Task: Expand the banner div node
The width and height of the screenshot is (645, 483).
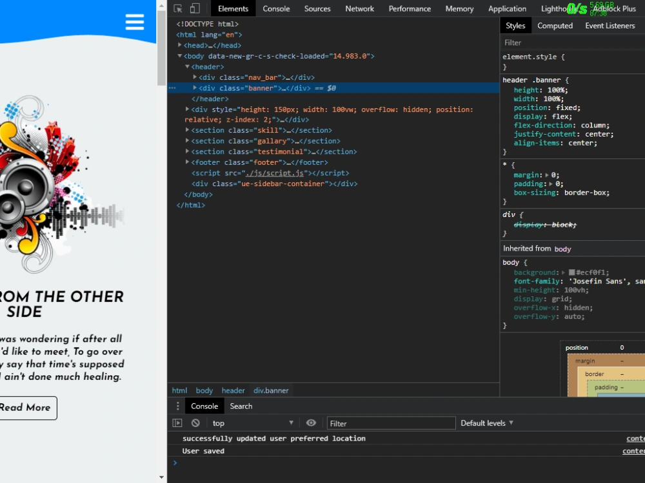Action: (x=195, y=88)
